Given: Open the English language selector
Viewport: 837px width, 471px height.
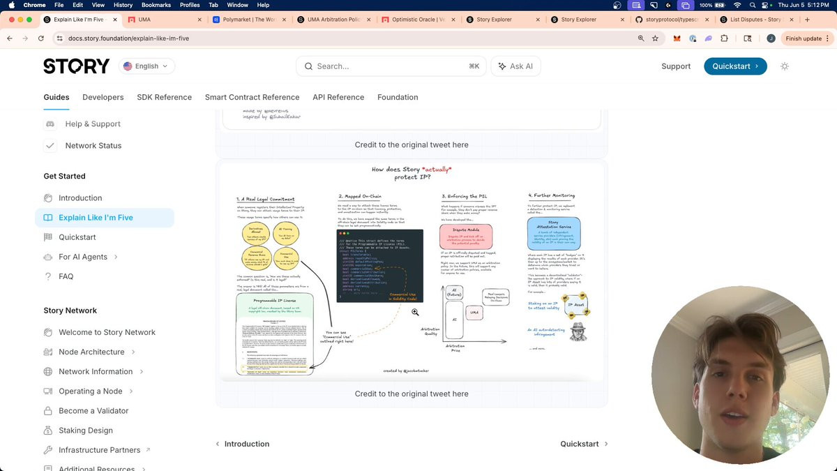Looking at the screenshot, I should (147, 66).
